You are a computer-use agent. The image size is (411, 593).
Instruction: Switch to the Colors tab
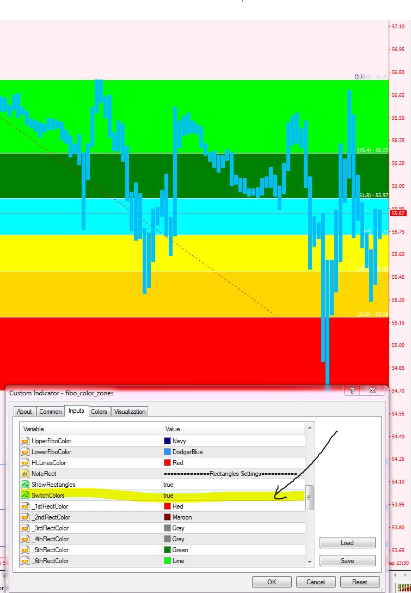coord(99,412)
